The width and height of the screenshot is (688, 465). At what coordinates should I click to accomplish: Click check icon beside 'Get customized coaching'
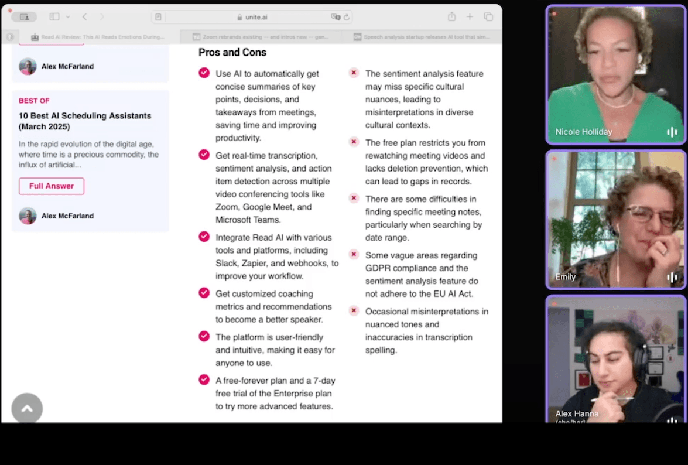tap(204, 293)
